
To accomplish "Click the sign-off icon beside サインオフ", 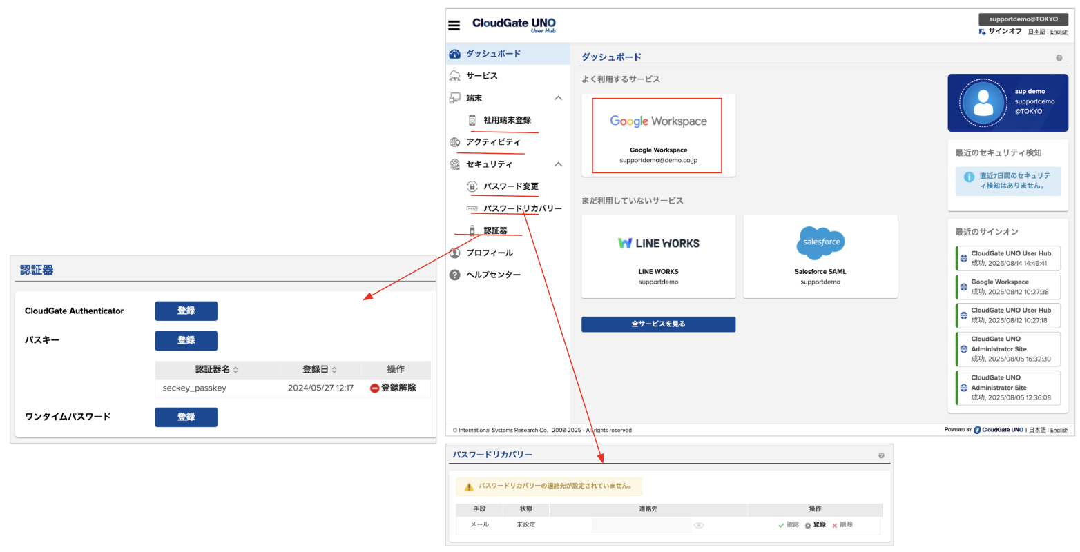I will pyautogui.click(x=982, y=32).
